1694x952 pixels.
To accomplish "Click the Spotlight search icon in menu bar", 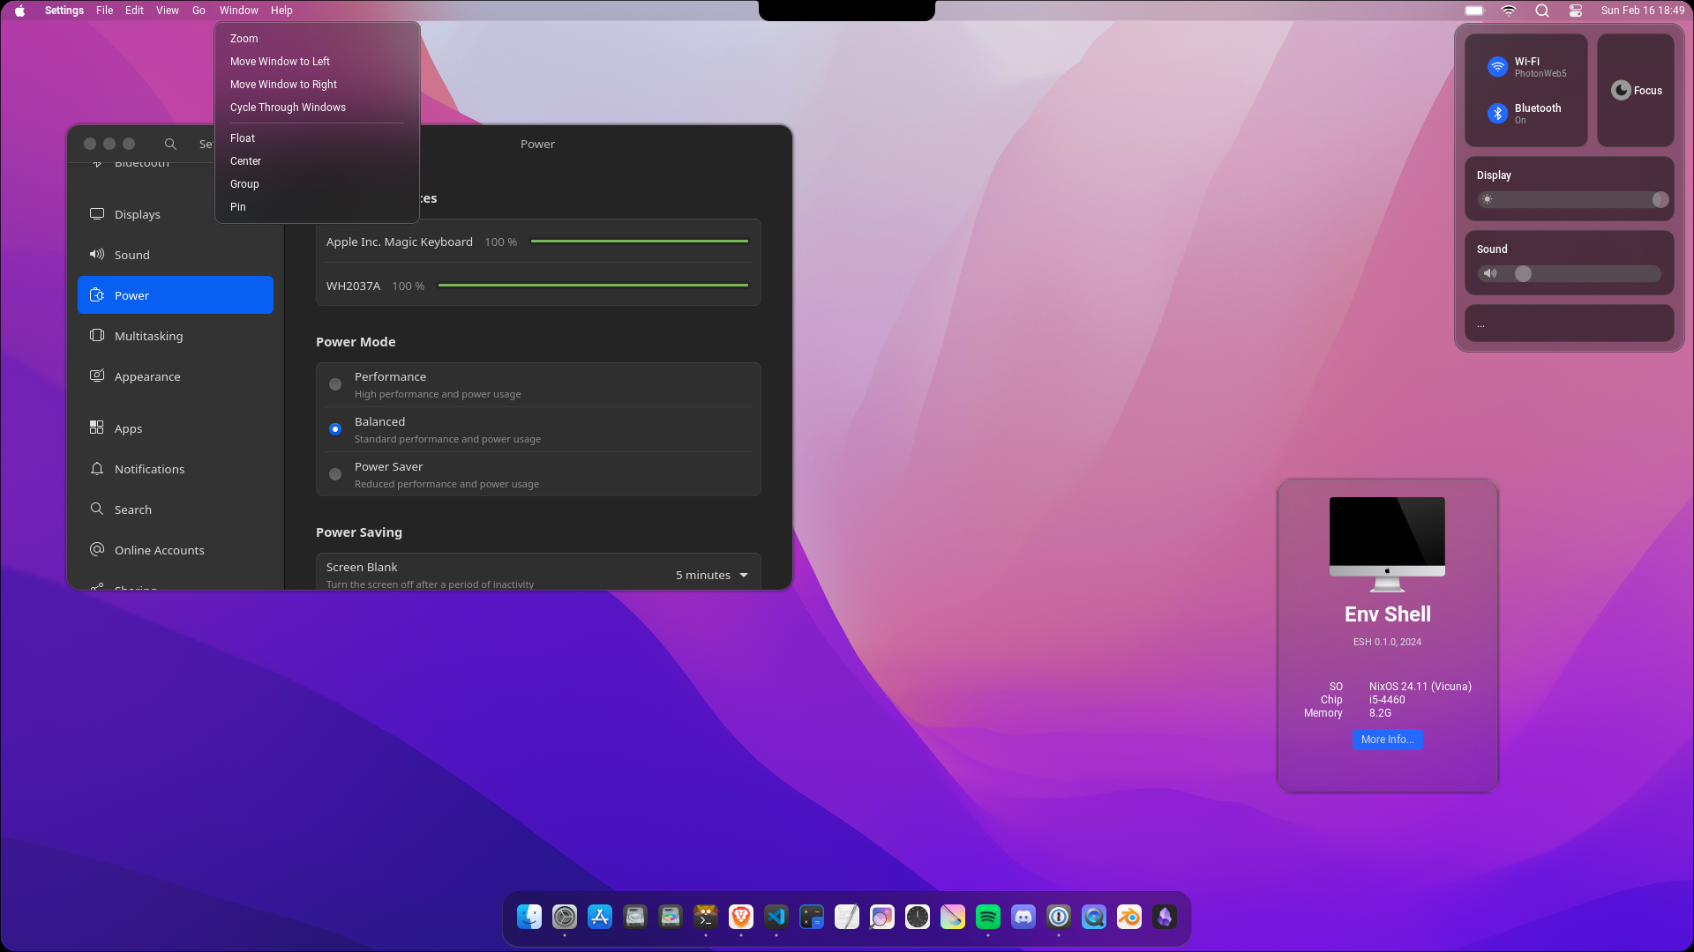I will 1542,11.
